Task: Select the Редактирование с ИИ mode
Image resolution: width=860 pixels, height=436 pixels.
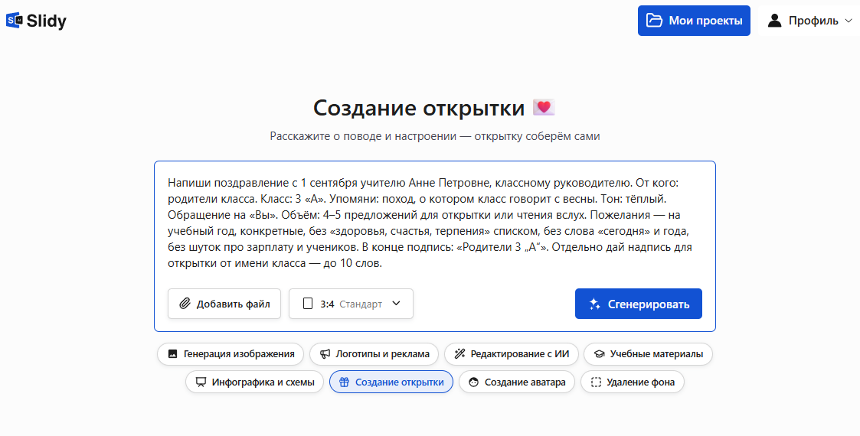Action: point(511,354)
